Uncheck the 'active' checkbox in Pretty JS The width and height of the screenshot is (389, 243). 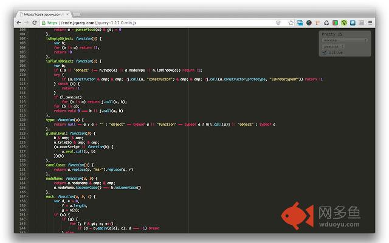point(325,52)
